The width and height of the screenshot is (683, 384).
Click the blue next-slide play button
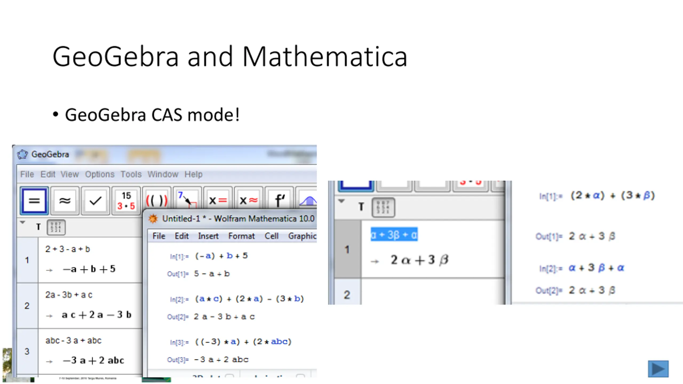[x=658, y=369]
